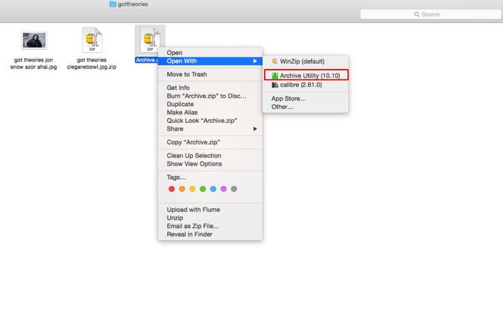Select Other… in Open With submenu
The width and height of the screenshot is (503, 335).
point(282,107)
